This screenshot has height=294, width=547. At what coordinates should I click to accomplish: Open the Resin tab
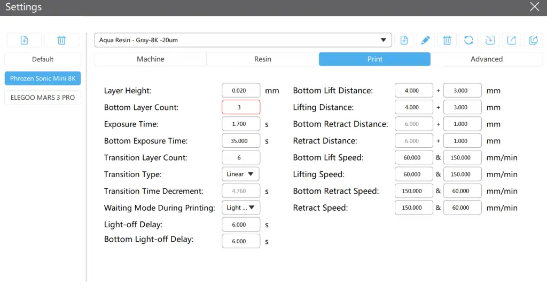coord(262,59)
